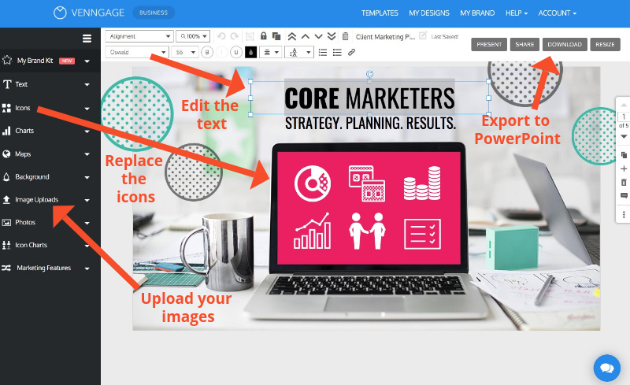Redo the last action

pyautogui.click(x=234, y=36)
